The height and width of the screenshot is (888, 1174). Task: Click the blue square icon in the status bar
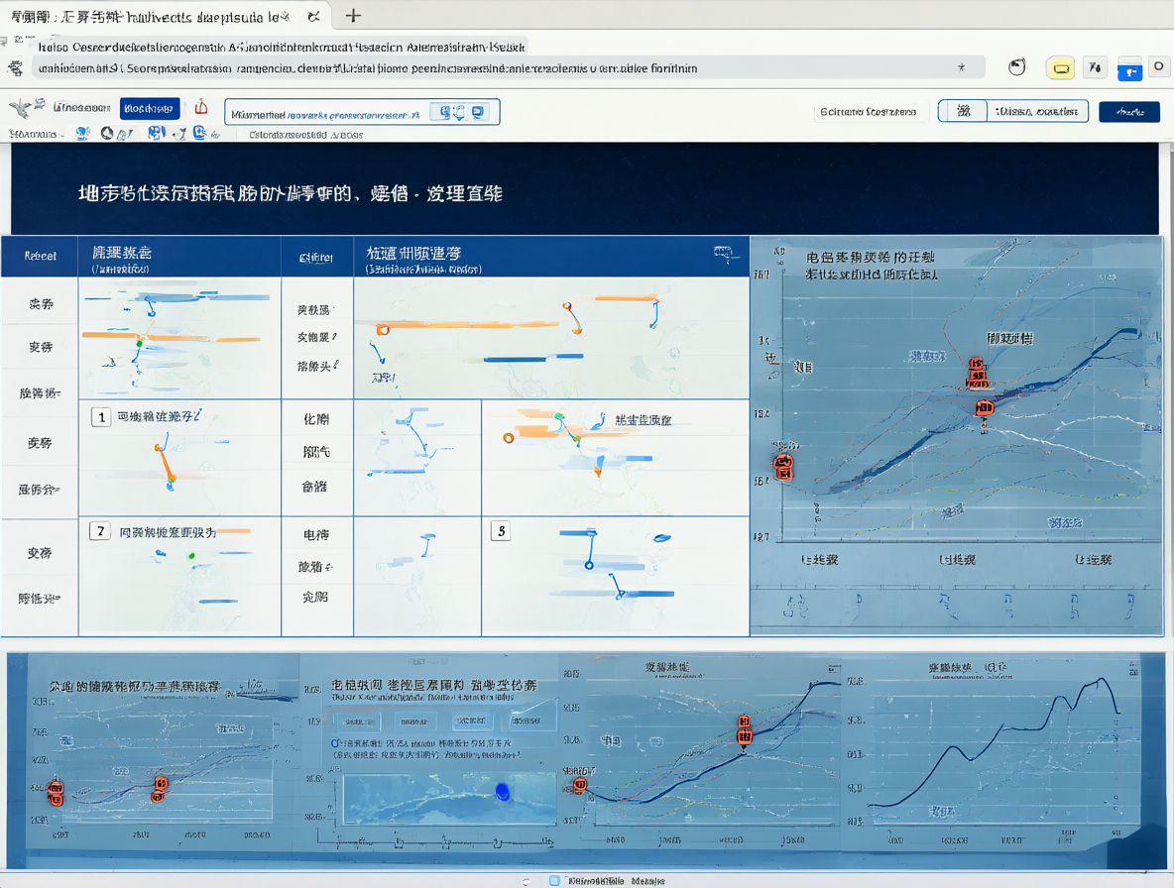pyautogui.click(x=554, y=880)
